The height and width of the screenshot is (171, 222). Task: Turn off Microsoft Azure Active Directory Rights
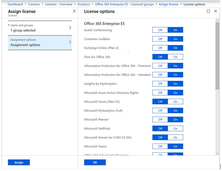coord(160,93)
